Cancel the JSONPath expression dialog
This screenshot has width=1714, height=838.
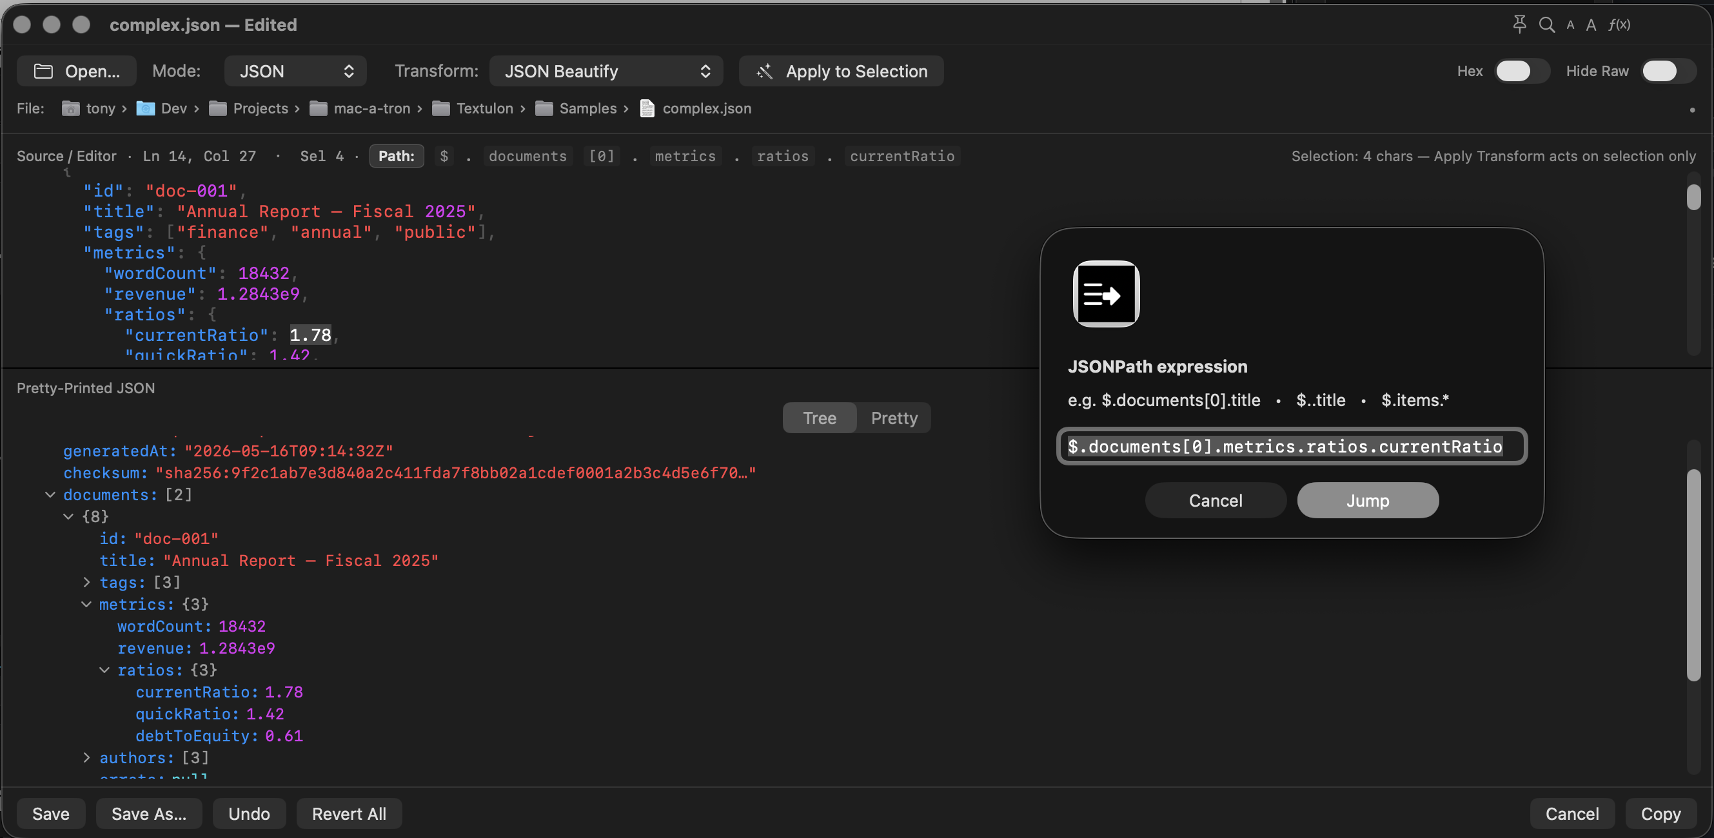[x=1215, y=500]
